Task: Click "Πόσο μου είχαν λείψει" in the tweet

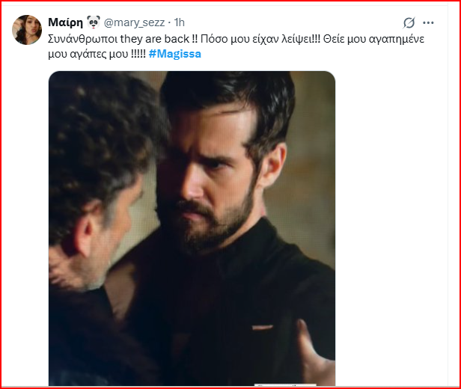Action: point(249,38)
